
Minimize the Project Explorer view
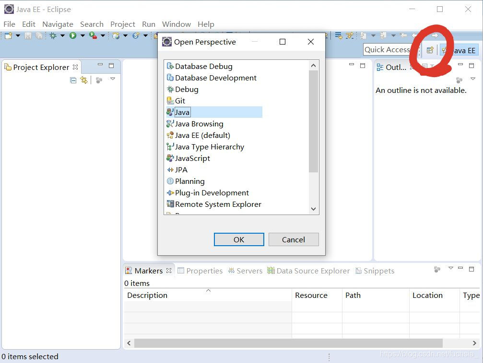click(100, 65)
